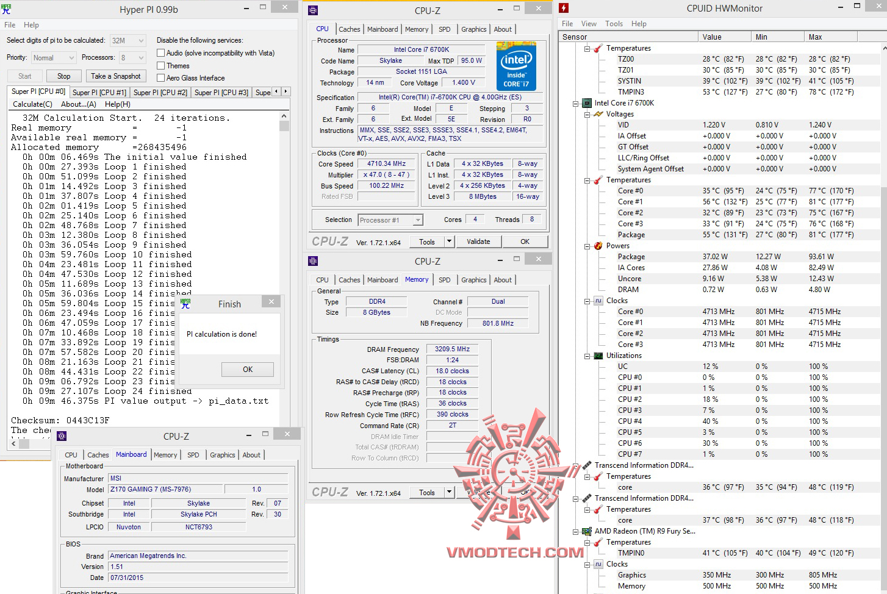Image resolution: width=887 pixels, height=594 pixels.
Task: Click the Tools button in CPU-Z CPU window
Action: click(x=427, y=242)
